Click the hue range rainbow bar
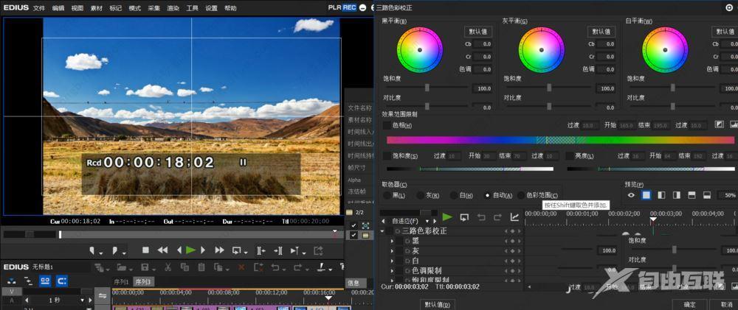738x310 pixels. point(562,140)
